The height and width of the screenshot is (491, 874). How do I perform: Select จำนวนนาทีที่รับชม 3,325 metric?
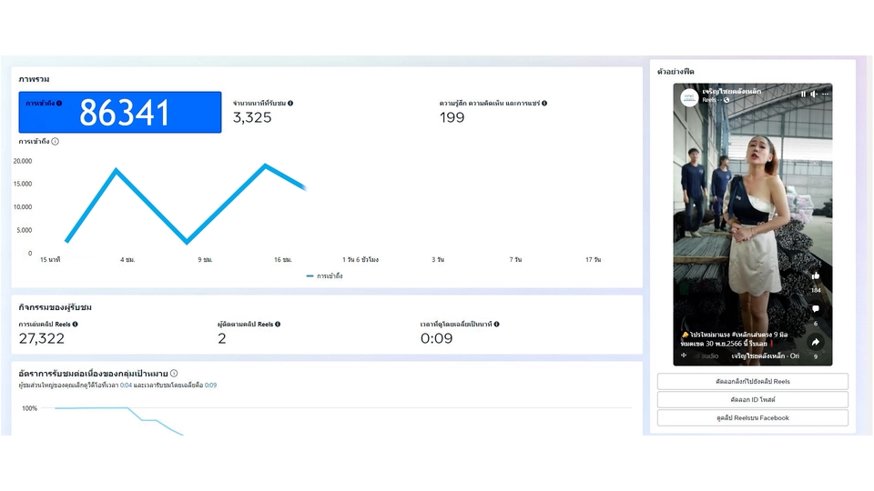pos(262,112)
